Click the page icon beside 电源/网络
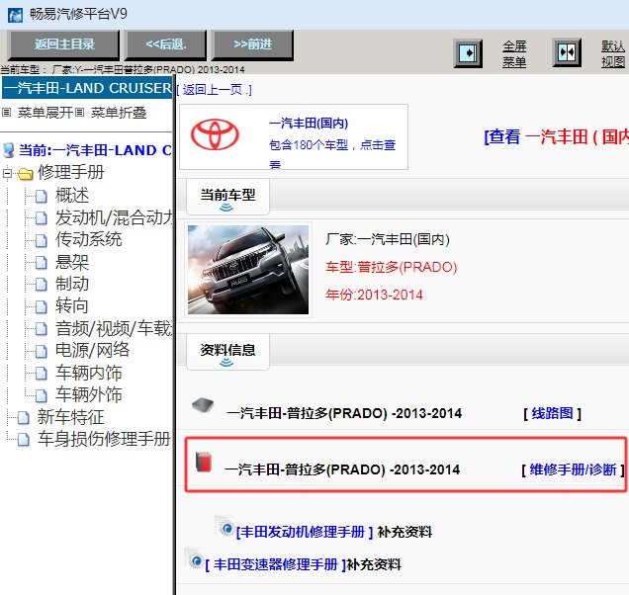629x595 pixels. click(41, 351)
